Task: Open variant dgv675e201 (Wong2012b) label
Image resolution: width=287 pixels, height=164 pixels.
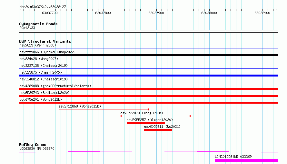Action: (41, 99)
